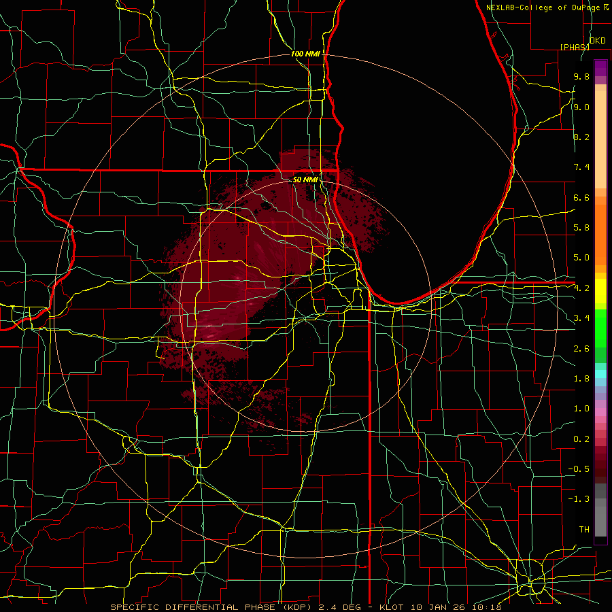Click the NEXLAB-College of DuPage label
Viewport: 612px width, 612px height.
click(x=543, y=7)
